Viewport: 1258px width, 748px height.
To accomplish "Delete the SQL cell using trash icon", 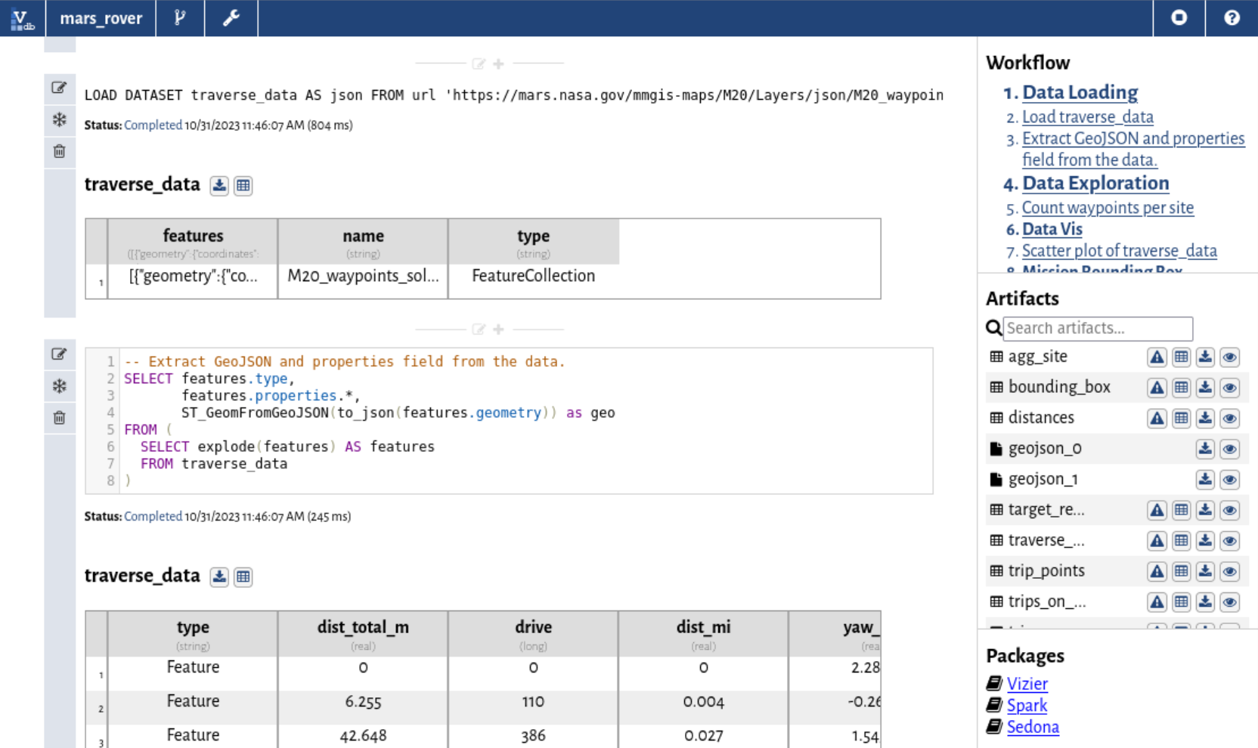I will click(59, 418).
